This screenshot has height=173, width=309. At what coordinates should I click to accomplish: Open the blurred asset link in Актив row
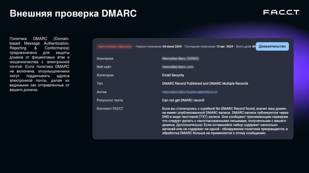190,92
